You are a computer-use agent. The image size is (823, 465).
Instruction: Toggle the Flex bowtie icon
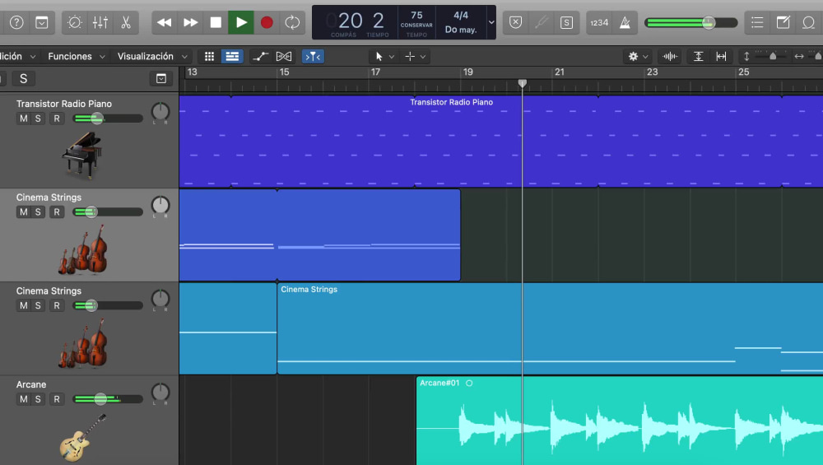point(283,56)
